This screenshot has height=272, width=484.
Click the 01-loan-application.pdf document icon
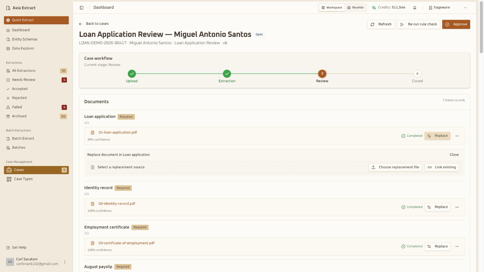[x=93, y=133]
